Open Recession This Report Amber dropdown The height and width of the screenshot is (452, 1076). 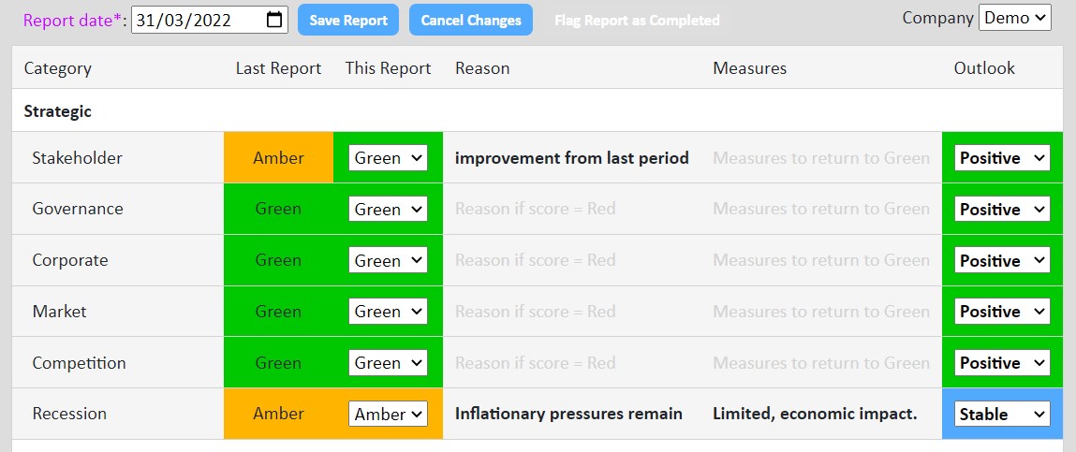[x=388, y=414]
